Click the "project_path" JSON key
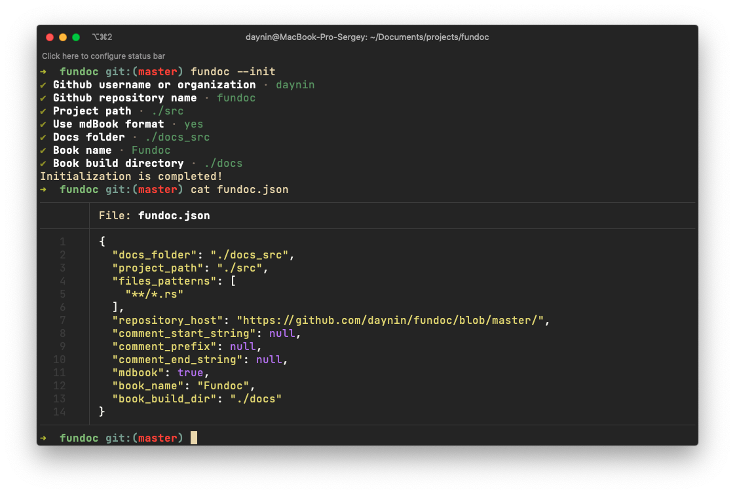Screen dimensions: 735x494 pyautogui.click(x=157, y=268)
